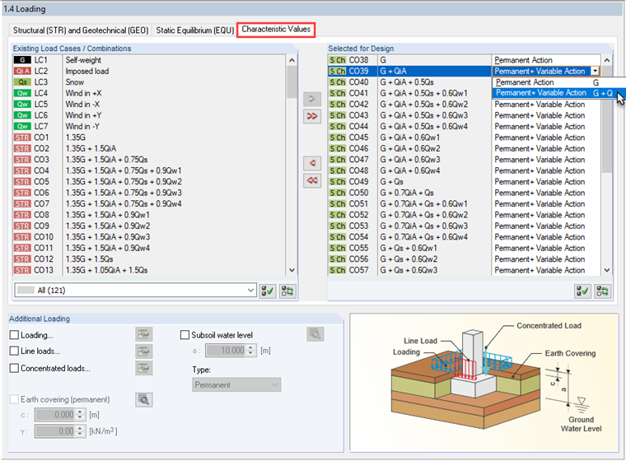The image size is (626, 461).
Task: Click the Qw icon for LC4
Action: (x=22, y=93)
